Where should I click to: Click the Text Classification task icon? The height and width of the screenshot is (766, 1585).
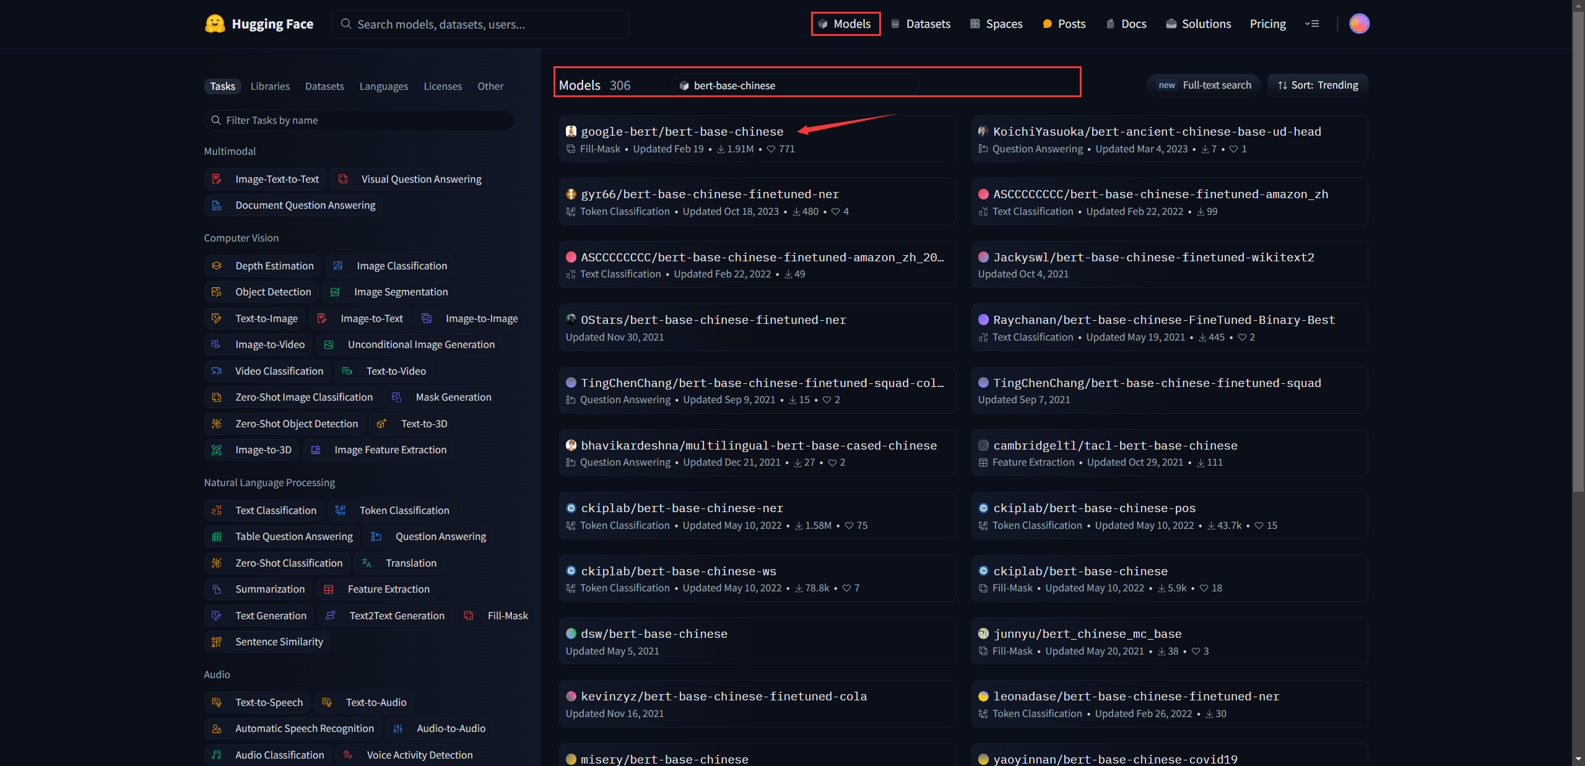pyautogui.click(x=216, y=510)
